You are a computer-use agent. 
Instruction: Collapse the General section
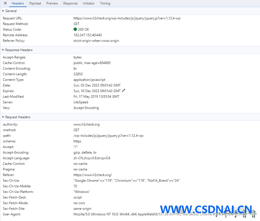point(3,11)
